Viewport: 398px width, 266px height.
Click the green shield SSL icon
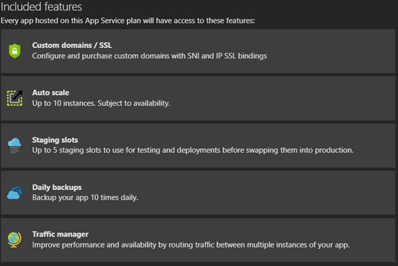(x=15, y=50)
